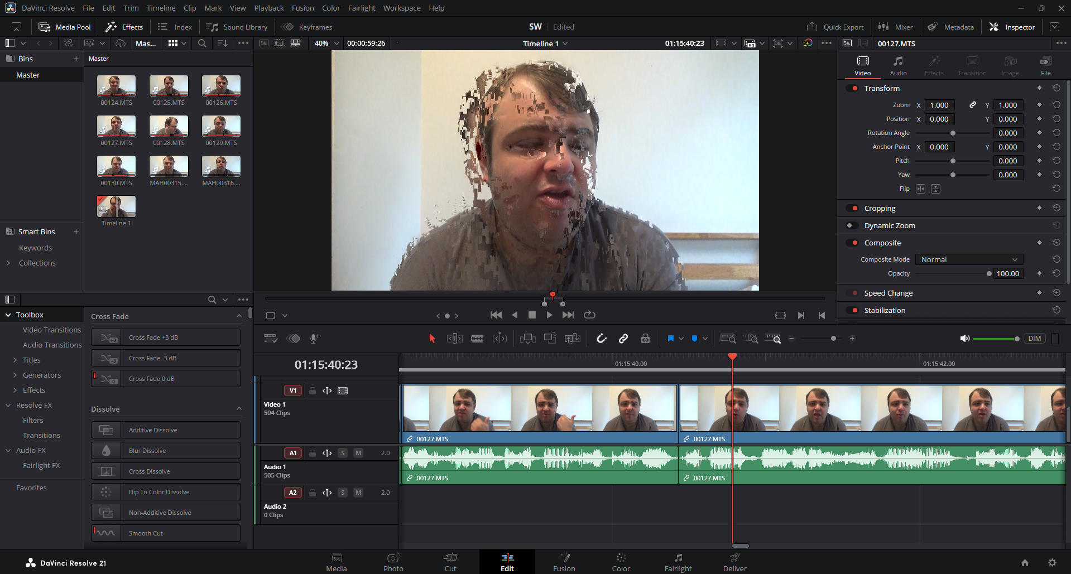Show the Keyframes panel
The image size is (1071, 574).
click(x=307, y=27)
